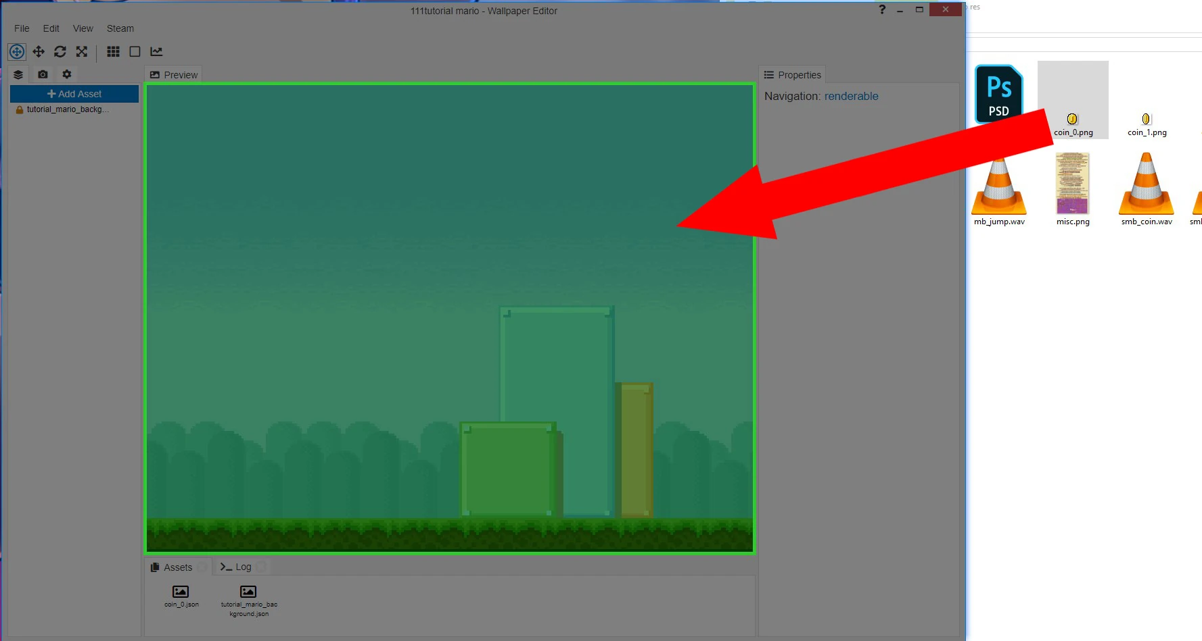Toggle the lock on tutorial_mario_backg layer
The image size is (1202, 641).
(20, 109)
